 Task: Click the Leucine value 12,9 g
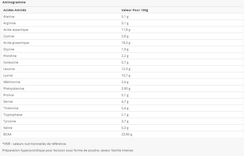126,69
